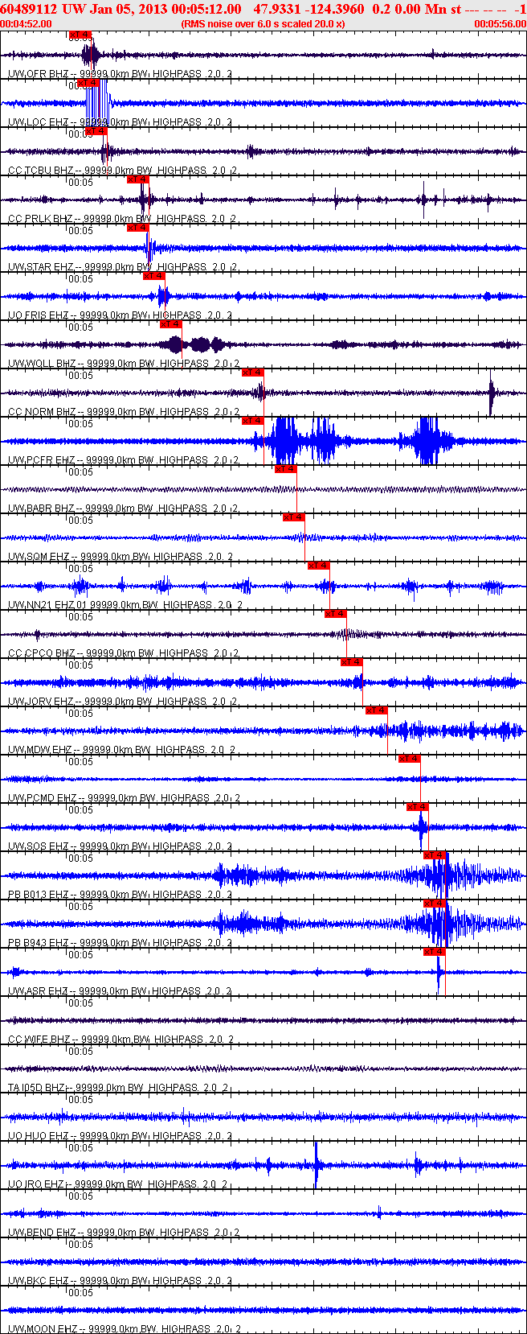Click the RMS noise scaling note in header
Image resolution: width=527 pixels, height=1334 pixels.
(263, 24)
